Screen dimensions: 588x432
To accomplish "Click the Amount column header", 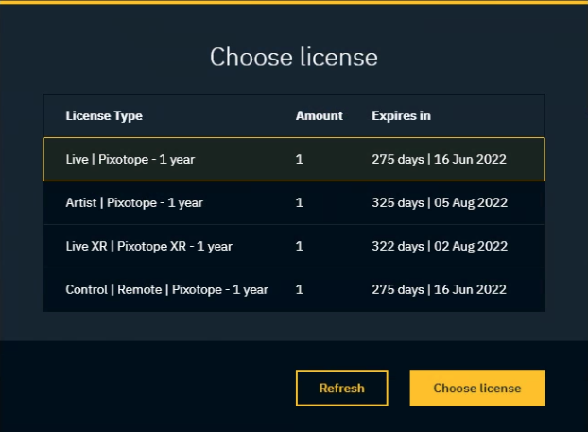I will (x=319, y=115).
